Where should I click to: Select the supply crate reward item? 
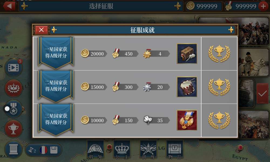(187, 53)
